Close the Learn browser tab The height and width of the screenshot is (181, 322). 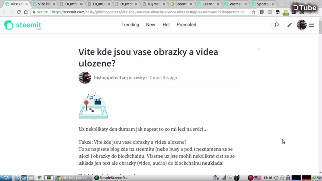click(218, 4)
